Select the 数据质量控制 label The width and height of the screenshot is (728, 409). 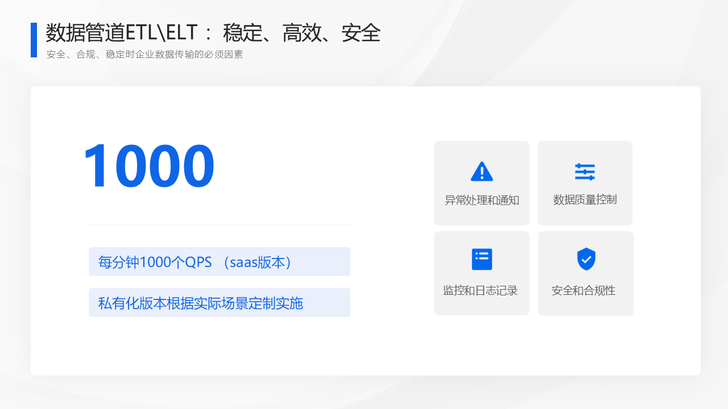(585, 199)
